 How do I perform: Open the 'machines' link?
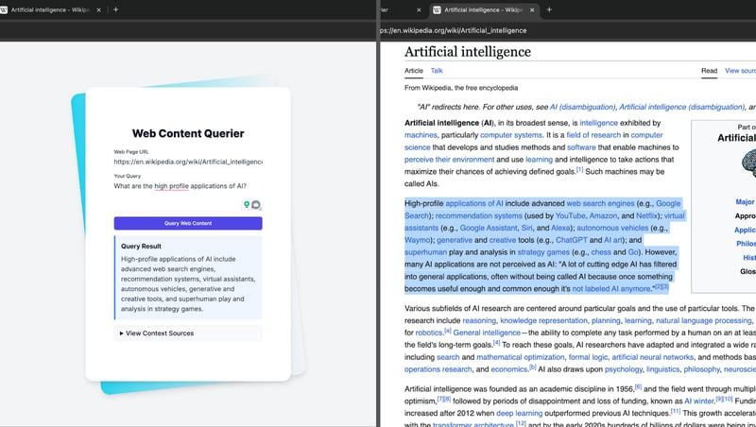(421, 135)
